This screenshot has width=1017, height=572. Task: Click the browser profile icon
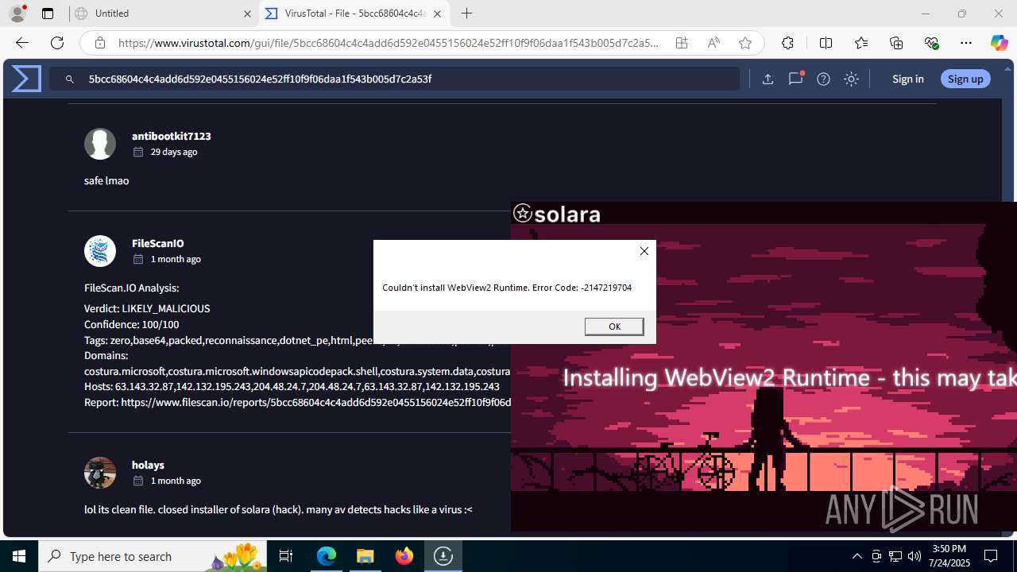17,14
